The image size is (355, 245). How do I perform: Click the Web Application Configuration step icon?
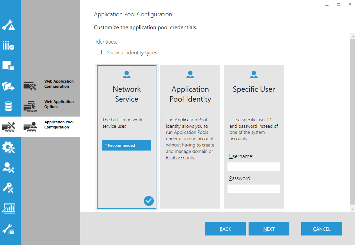30,86
